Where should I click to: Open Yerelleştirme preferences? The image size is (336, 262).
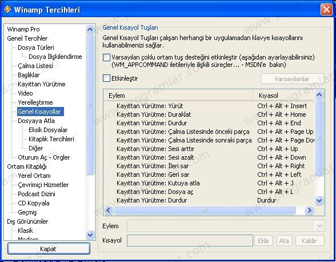[x=35, y=102]
